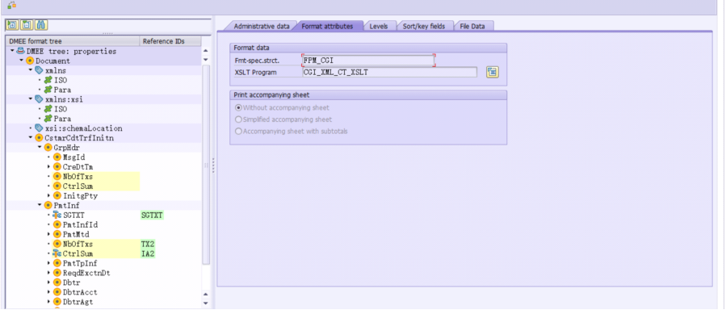The width and height of the screenshot is (726, 310).
Task: Collapse the xmlns:xsi node arrow
Action: coord(31,99)
